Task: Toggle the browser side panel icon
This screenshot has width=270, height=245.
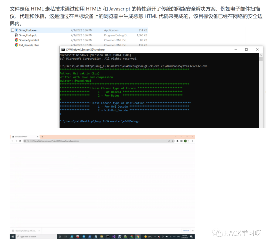Action: pyautogui.click(x=181, y=141)
